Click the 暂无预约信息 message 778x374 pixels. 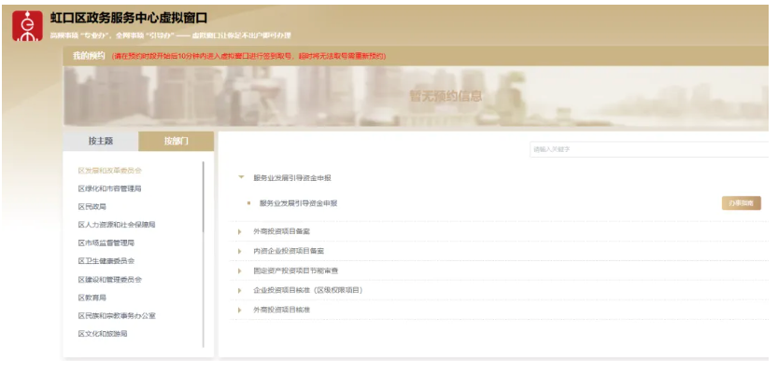(x=446, y=96)
